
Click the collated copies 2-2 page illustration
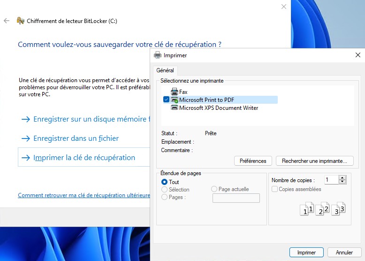coord(322,208)
